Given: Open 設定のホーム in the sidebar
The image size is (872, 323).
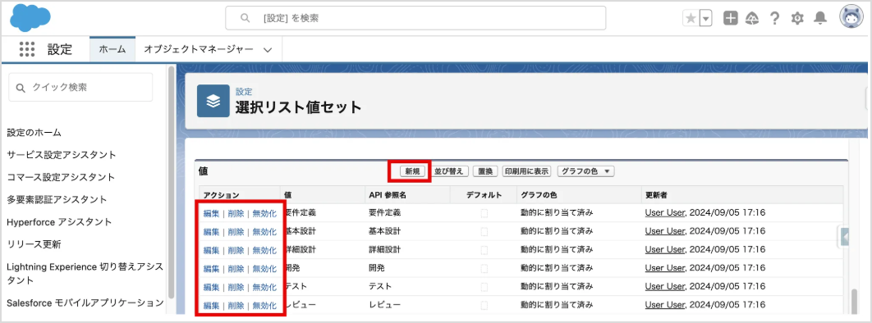Looking at the screenshot, I should coord(34,133).
